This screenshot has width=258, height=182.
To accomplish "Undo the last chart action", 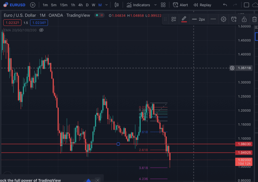I will pyautogui.click(x=225, y=5).
